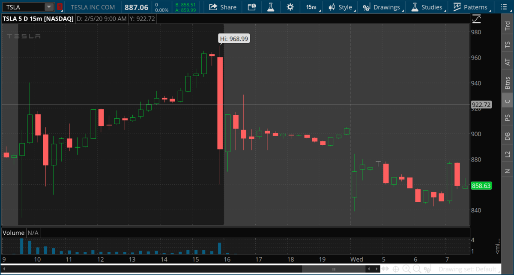Open chart settings gear icon

(x=290, y=7)
